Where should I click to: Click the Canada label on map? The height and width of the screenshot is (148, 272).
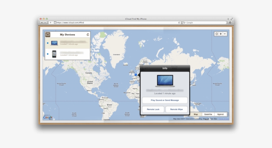(x=89, y=73)
